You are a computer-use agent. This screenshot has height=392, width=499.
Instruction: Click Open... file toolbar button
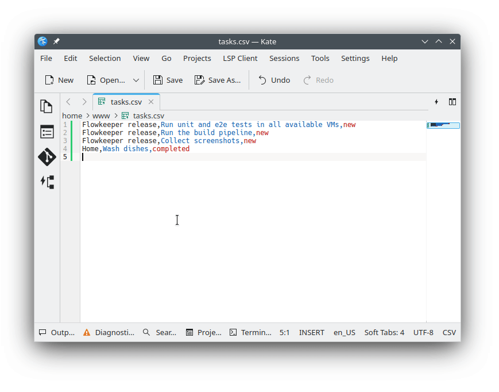[x=106, y=80]
